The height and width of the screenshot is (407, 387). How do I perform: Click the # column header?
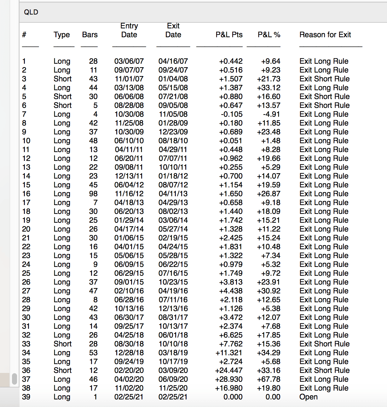pos(24,35)
